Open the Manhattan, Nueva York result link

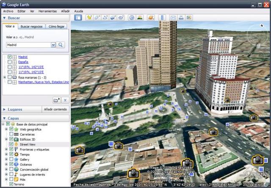tap(44, 82)
